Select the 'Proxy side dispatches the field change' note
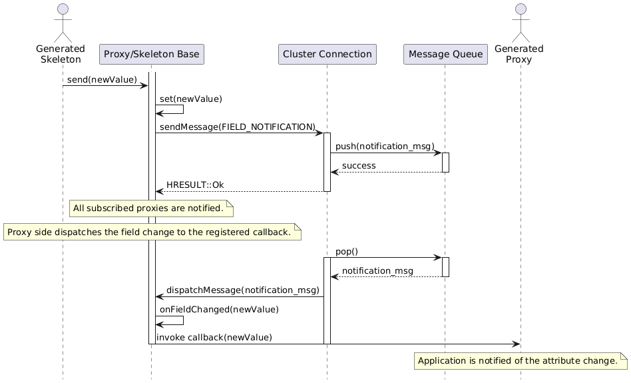This screenshot has width=631, height=383. (152, 232)
